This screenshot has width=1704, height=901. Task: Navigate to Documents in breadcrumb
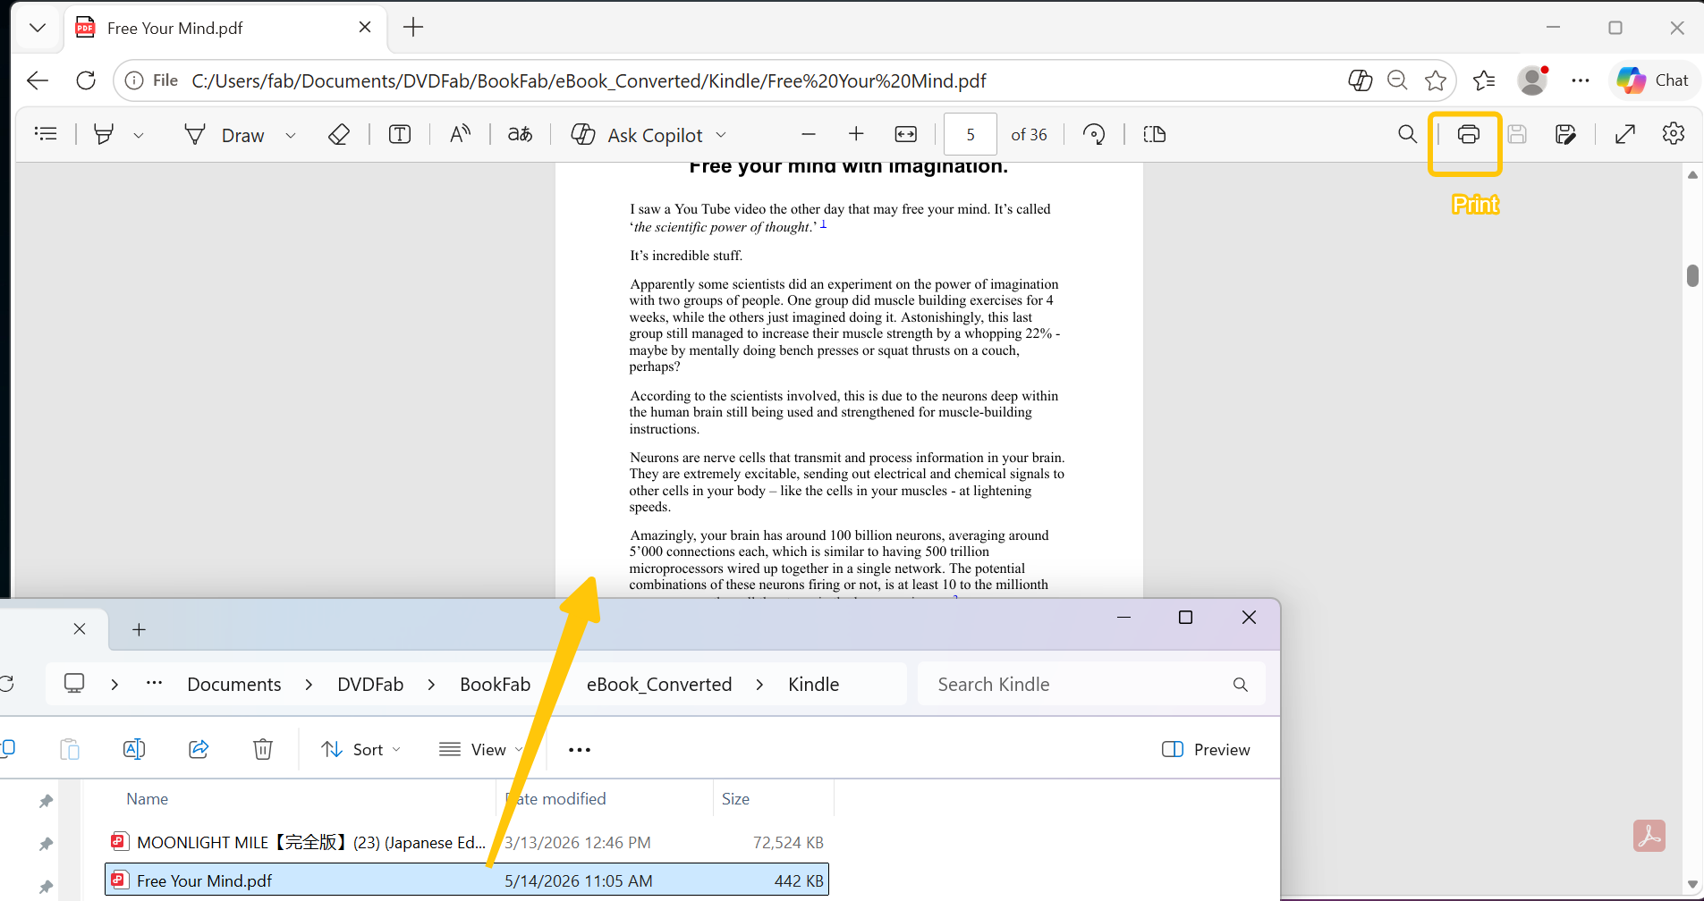tap(234, 685)
